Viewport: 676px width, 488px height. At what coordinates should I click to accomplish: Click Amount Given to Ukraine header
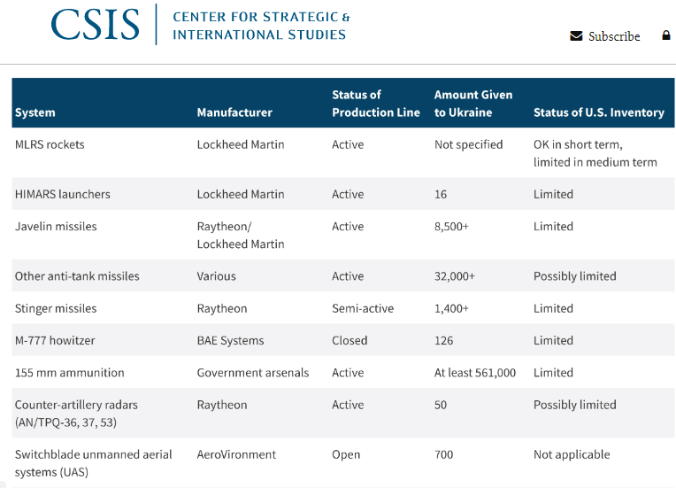(473, 104)
